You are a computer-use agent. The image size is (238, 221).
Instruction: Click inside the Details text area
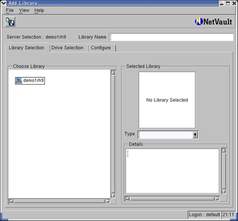[x=172, y=171]
